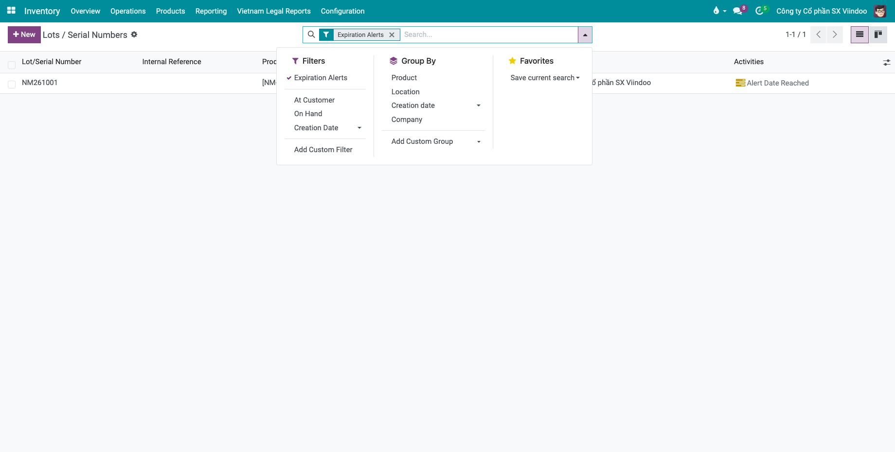This screenshot has height=452, width=895.
Task: Open the apps grid home menu icon
Action: click(x=11, y=10)
